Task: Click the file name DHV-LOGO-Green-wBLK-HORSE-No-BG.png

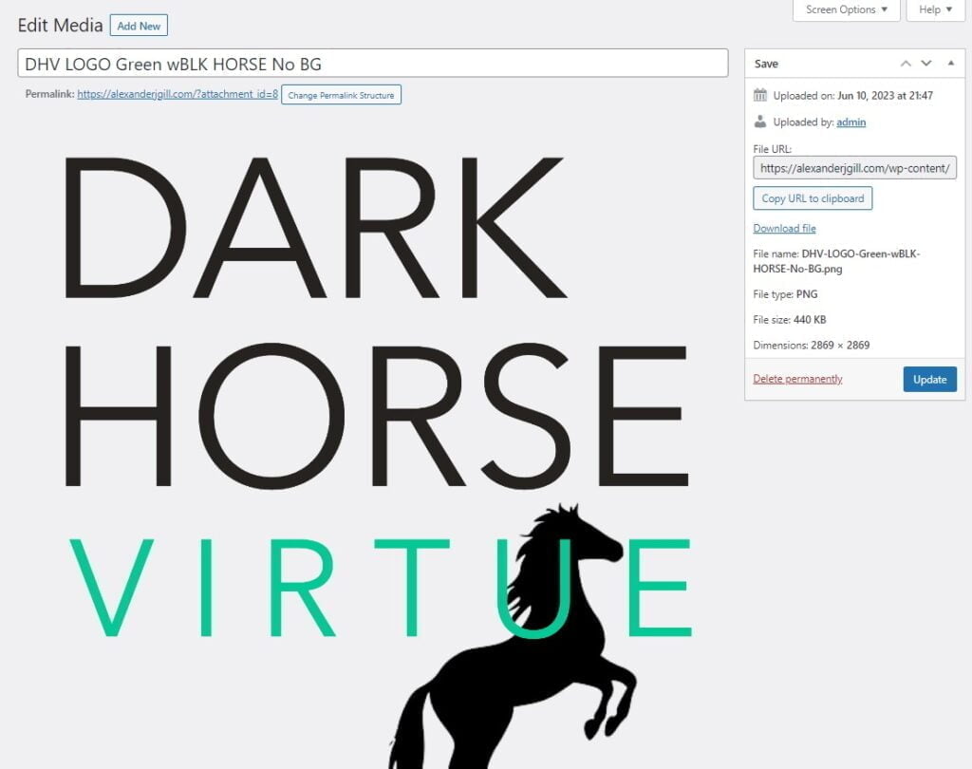Action: pyautogui.click(x=837, y=261)
